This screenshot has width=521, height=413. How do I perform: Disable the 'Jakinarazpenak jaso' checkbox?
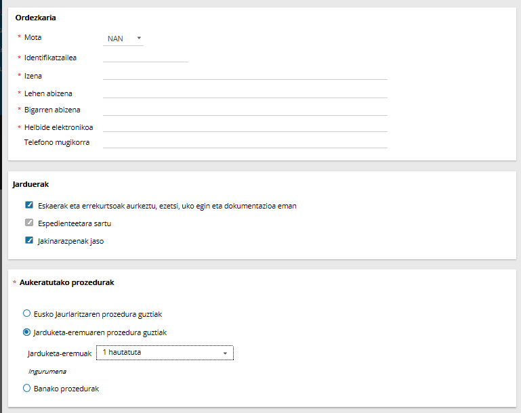tap(29, 240)
